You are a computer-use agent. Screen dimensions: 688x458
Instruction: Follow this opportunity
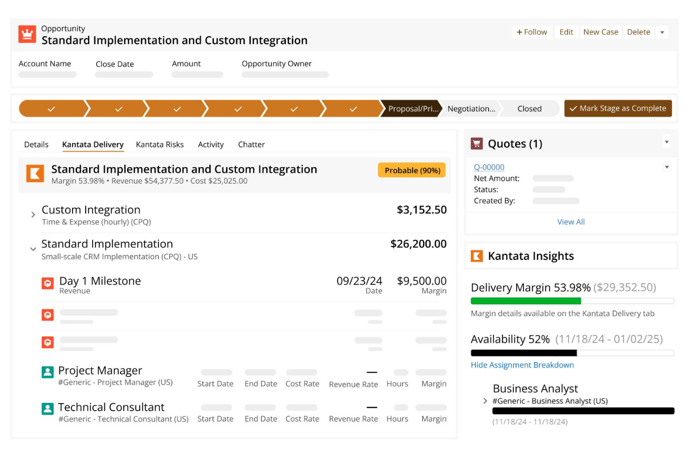pyautogui.click(x=532, y=32)
